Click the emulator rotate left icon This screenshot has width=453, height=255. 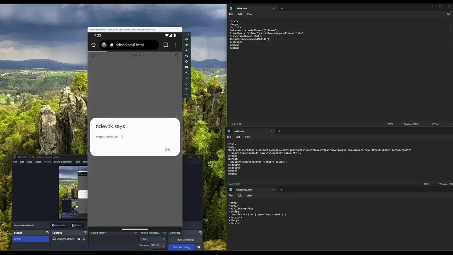[187, 56]
